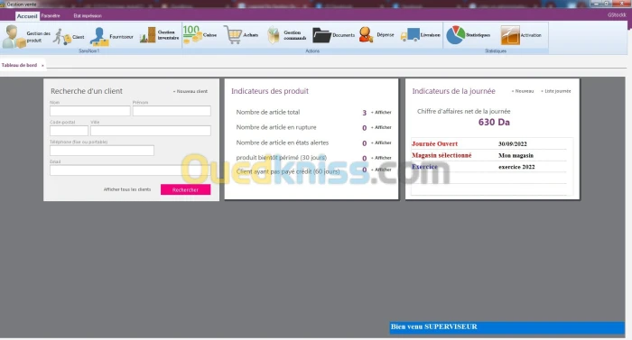The height and width of the screenshot is (340, 632).
Task: Click Afficher for article en états alertes
Action: [x=381, y=142]
